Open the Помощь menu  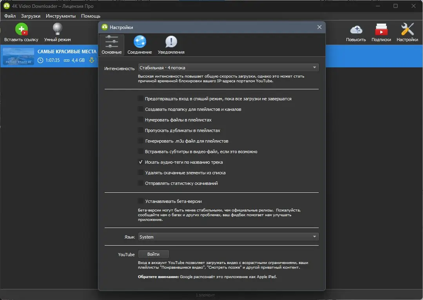coord(91,16)
